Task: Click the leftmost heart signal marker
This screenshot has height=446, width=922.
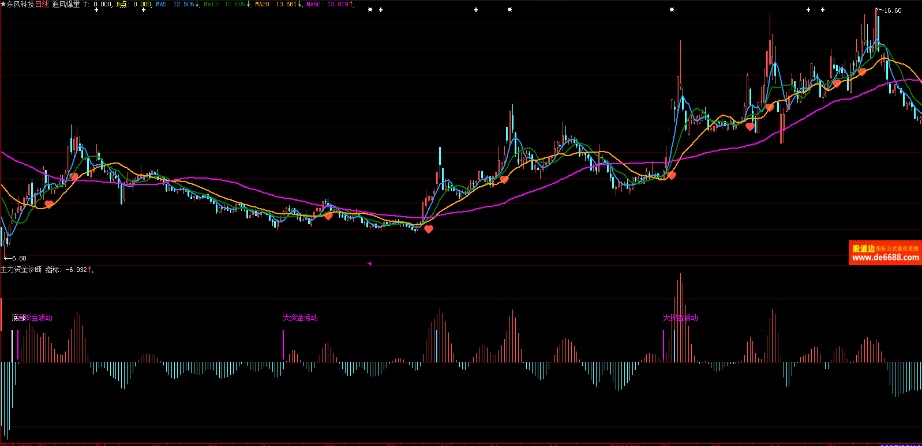Action: (49, 204)
